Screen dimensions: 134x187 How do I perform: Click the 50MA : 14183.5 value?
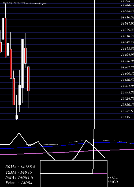(x=20, y=167)
